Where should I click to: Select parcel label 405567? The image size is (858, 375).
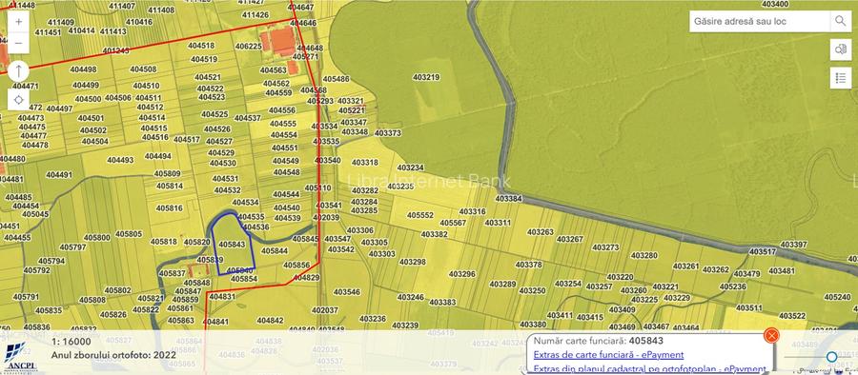(x=453, y=223)
